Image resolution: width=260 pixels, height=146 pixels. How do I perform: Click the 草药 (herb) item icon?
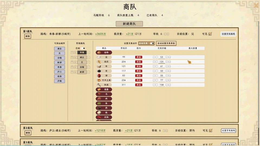pyautogui.click(x=99, y=62)
